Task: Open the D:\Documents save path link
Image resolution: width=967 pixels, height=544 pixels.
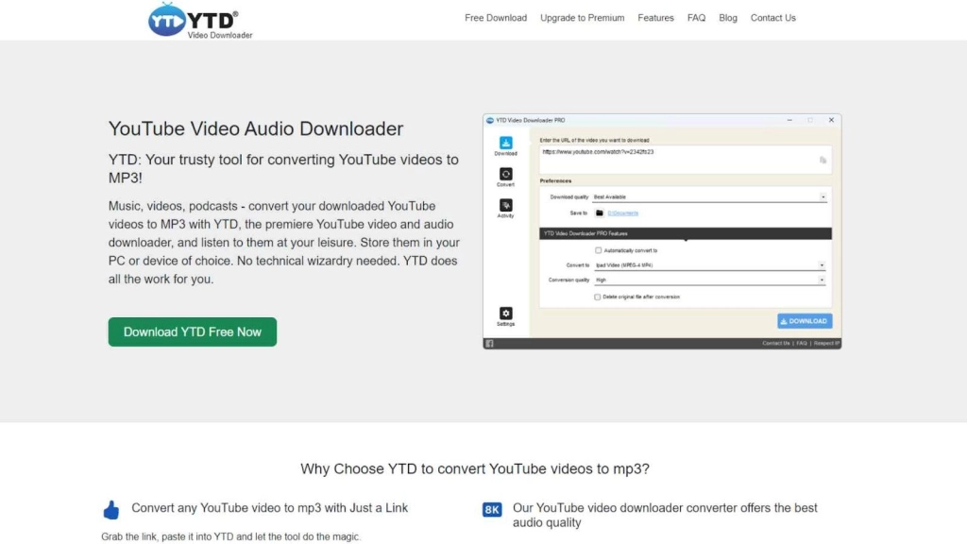Action: (x=623, y=212)
